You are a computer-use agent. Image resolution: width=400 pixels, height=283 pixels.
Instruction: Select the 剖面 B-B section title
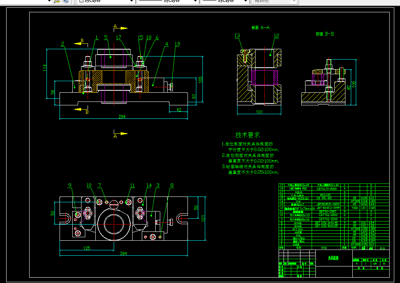click(x=325, y=34)
